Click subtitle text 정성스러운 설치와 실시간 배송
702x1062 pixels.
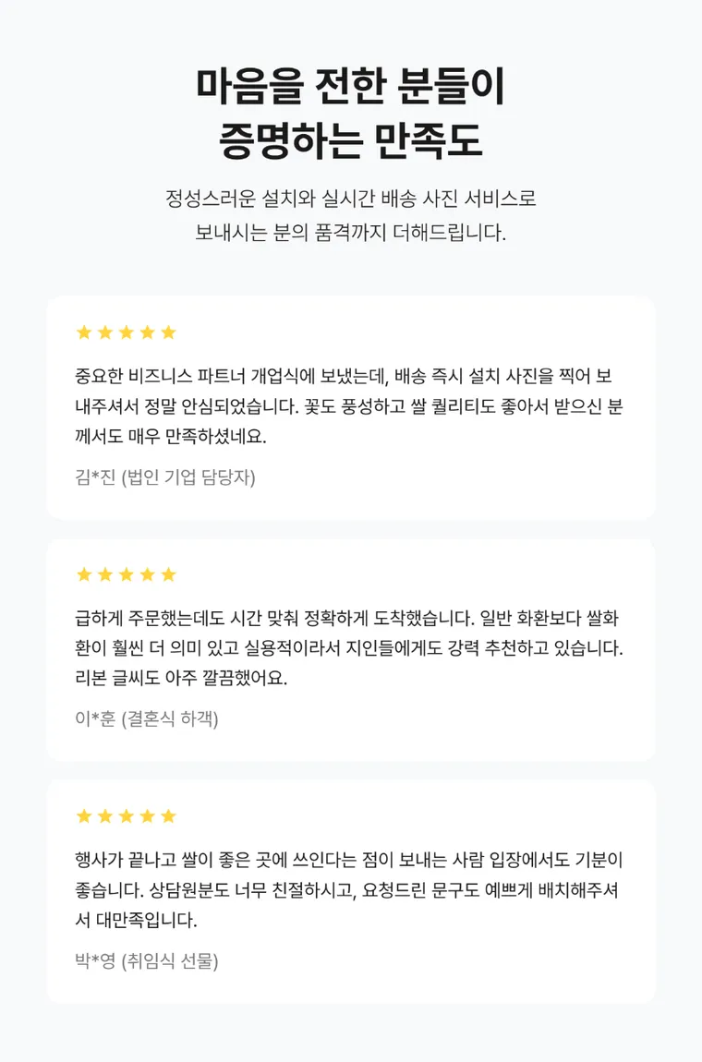coord(291,199)
